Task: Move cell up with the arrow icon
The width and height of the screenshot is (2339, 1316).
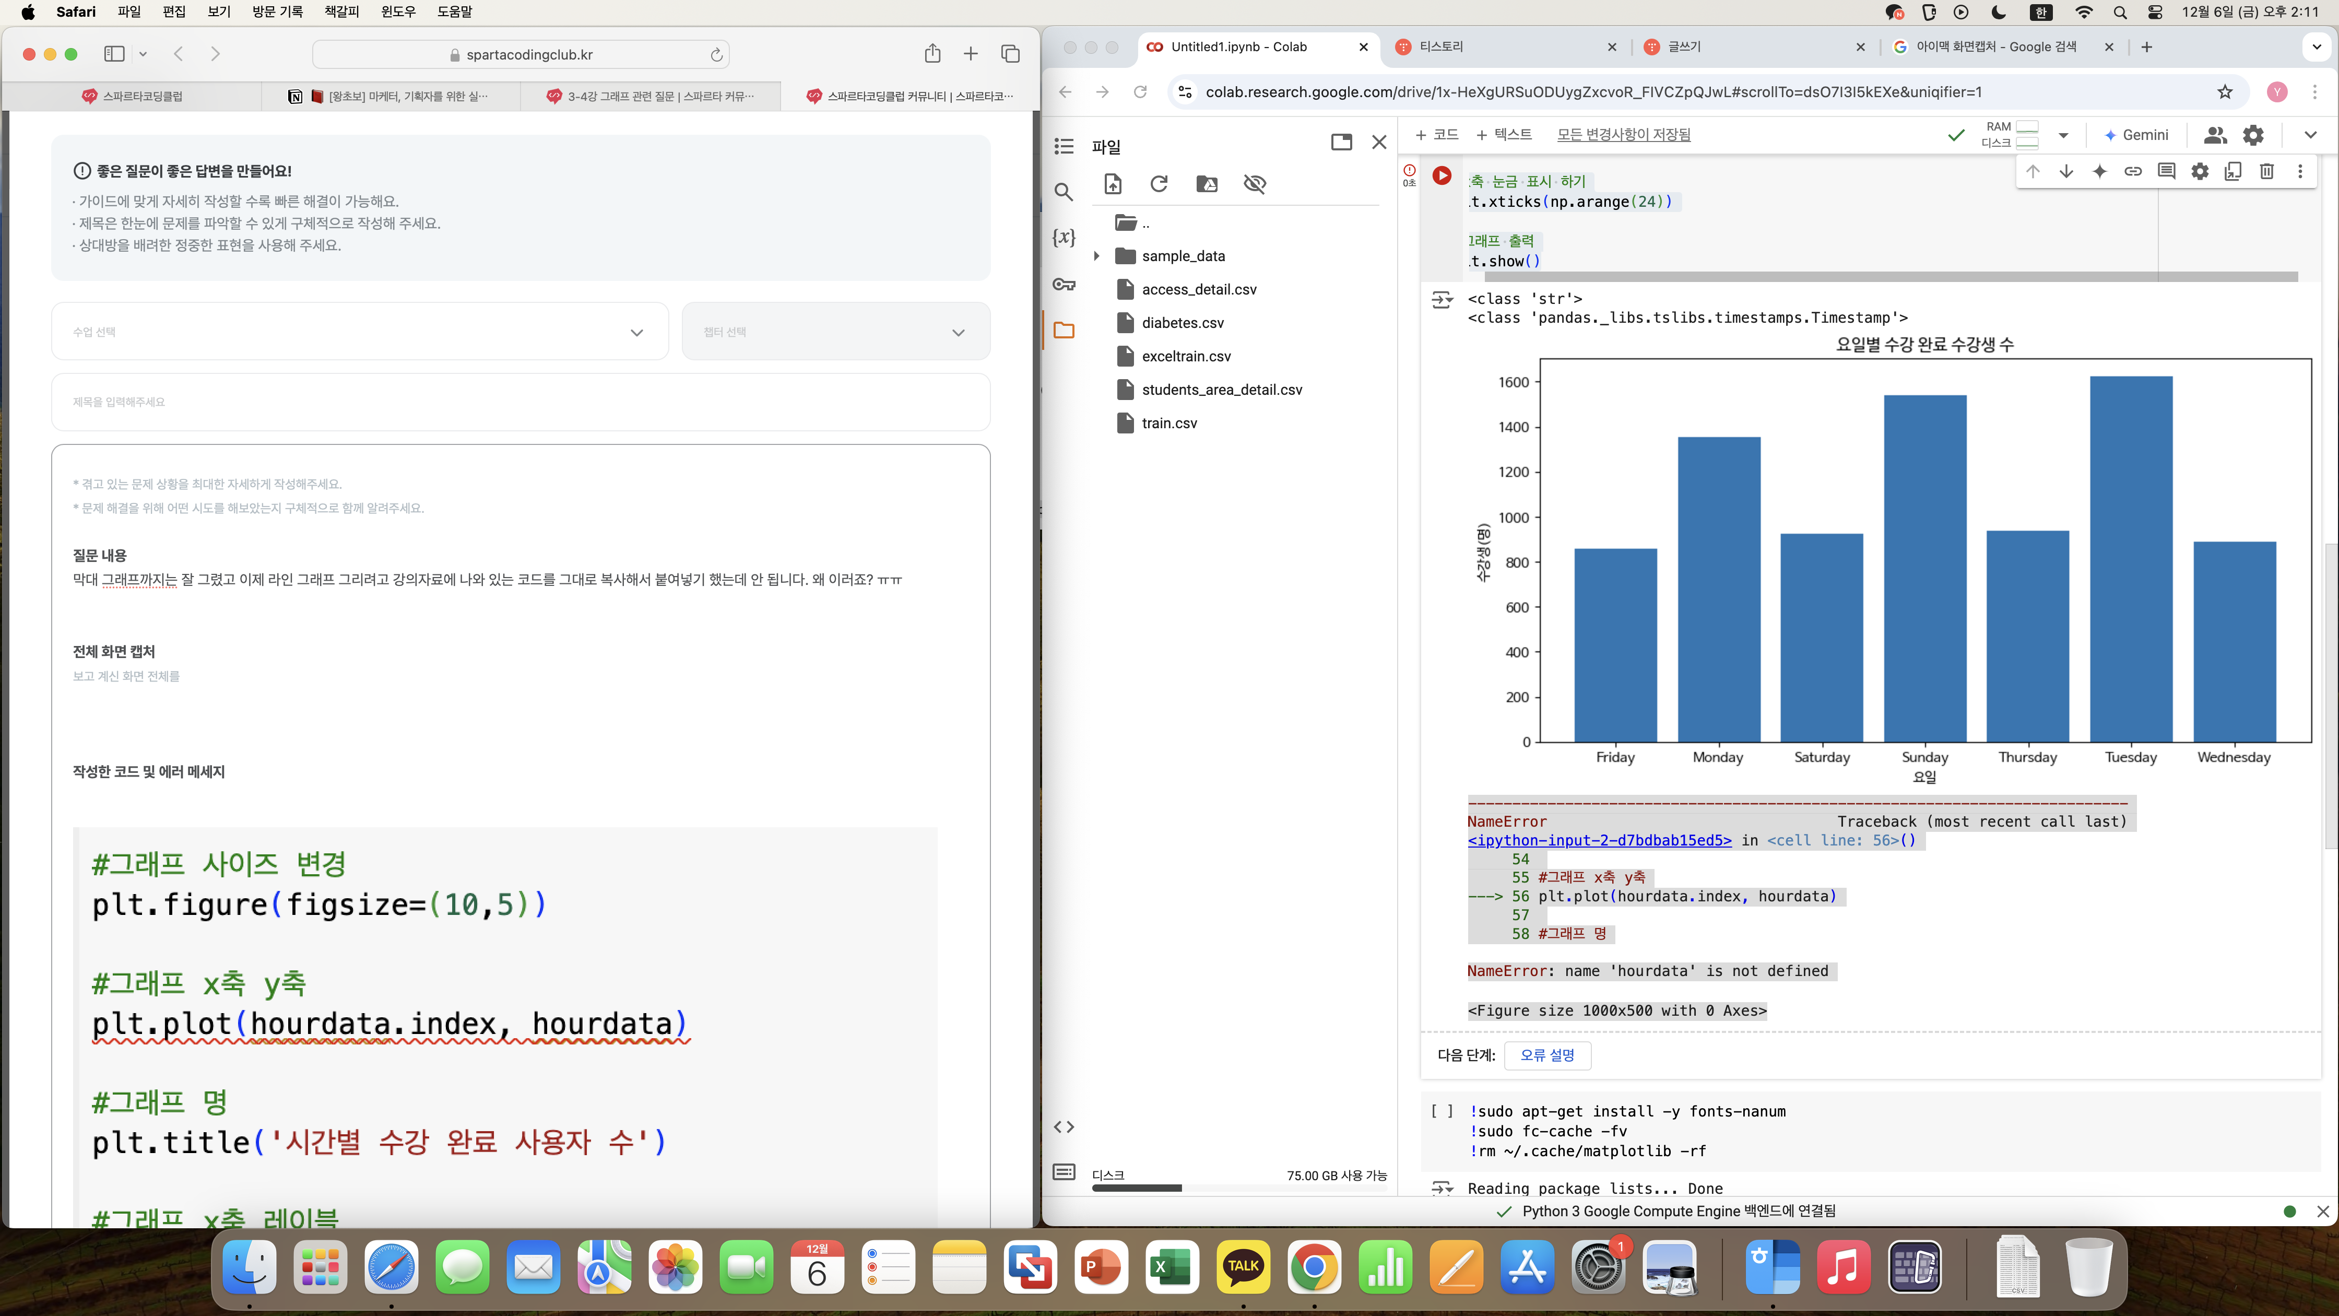Action: 2032,171
